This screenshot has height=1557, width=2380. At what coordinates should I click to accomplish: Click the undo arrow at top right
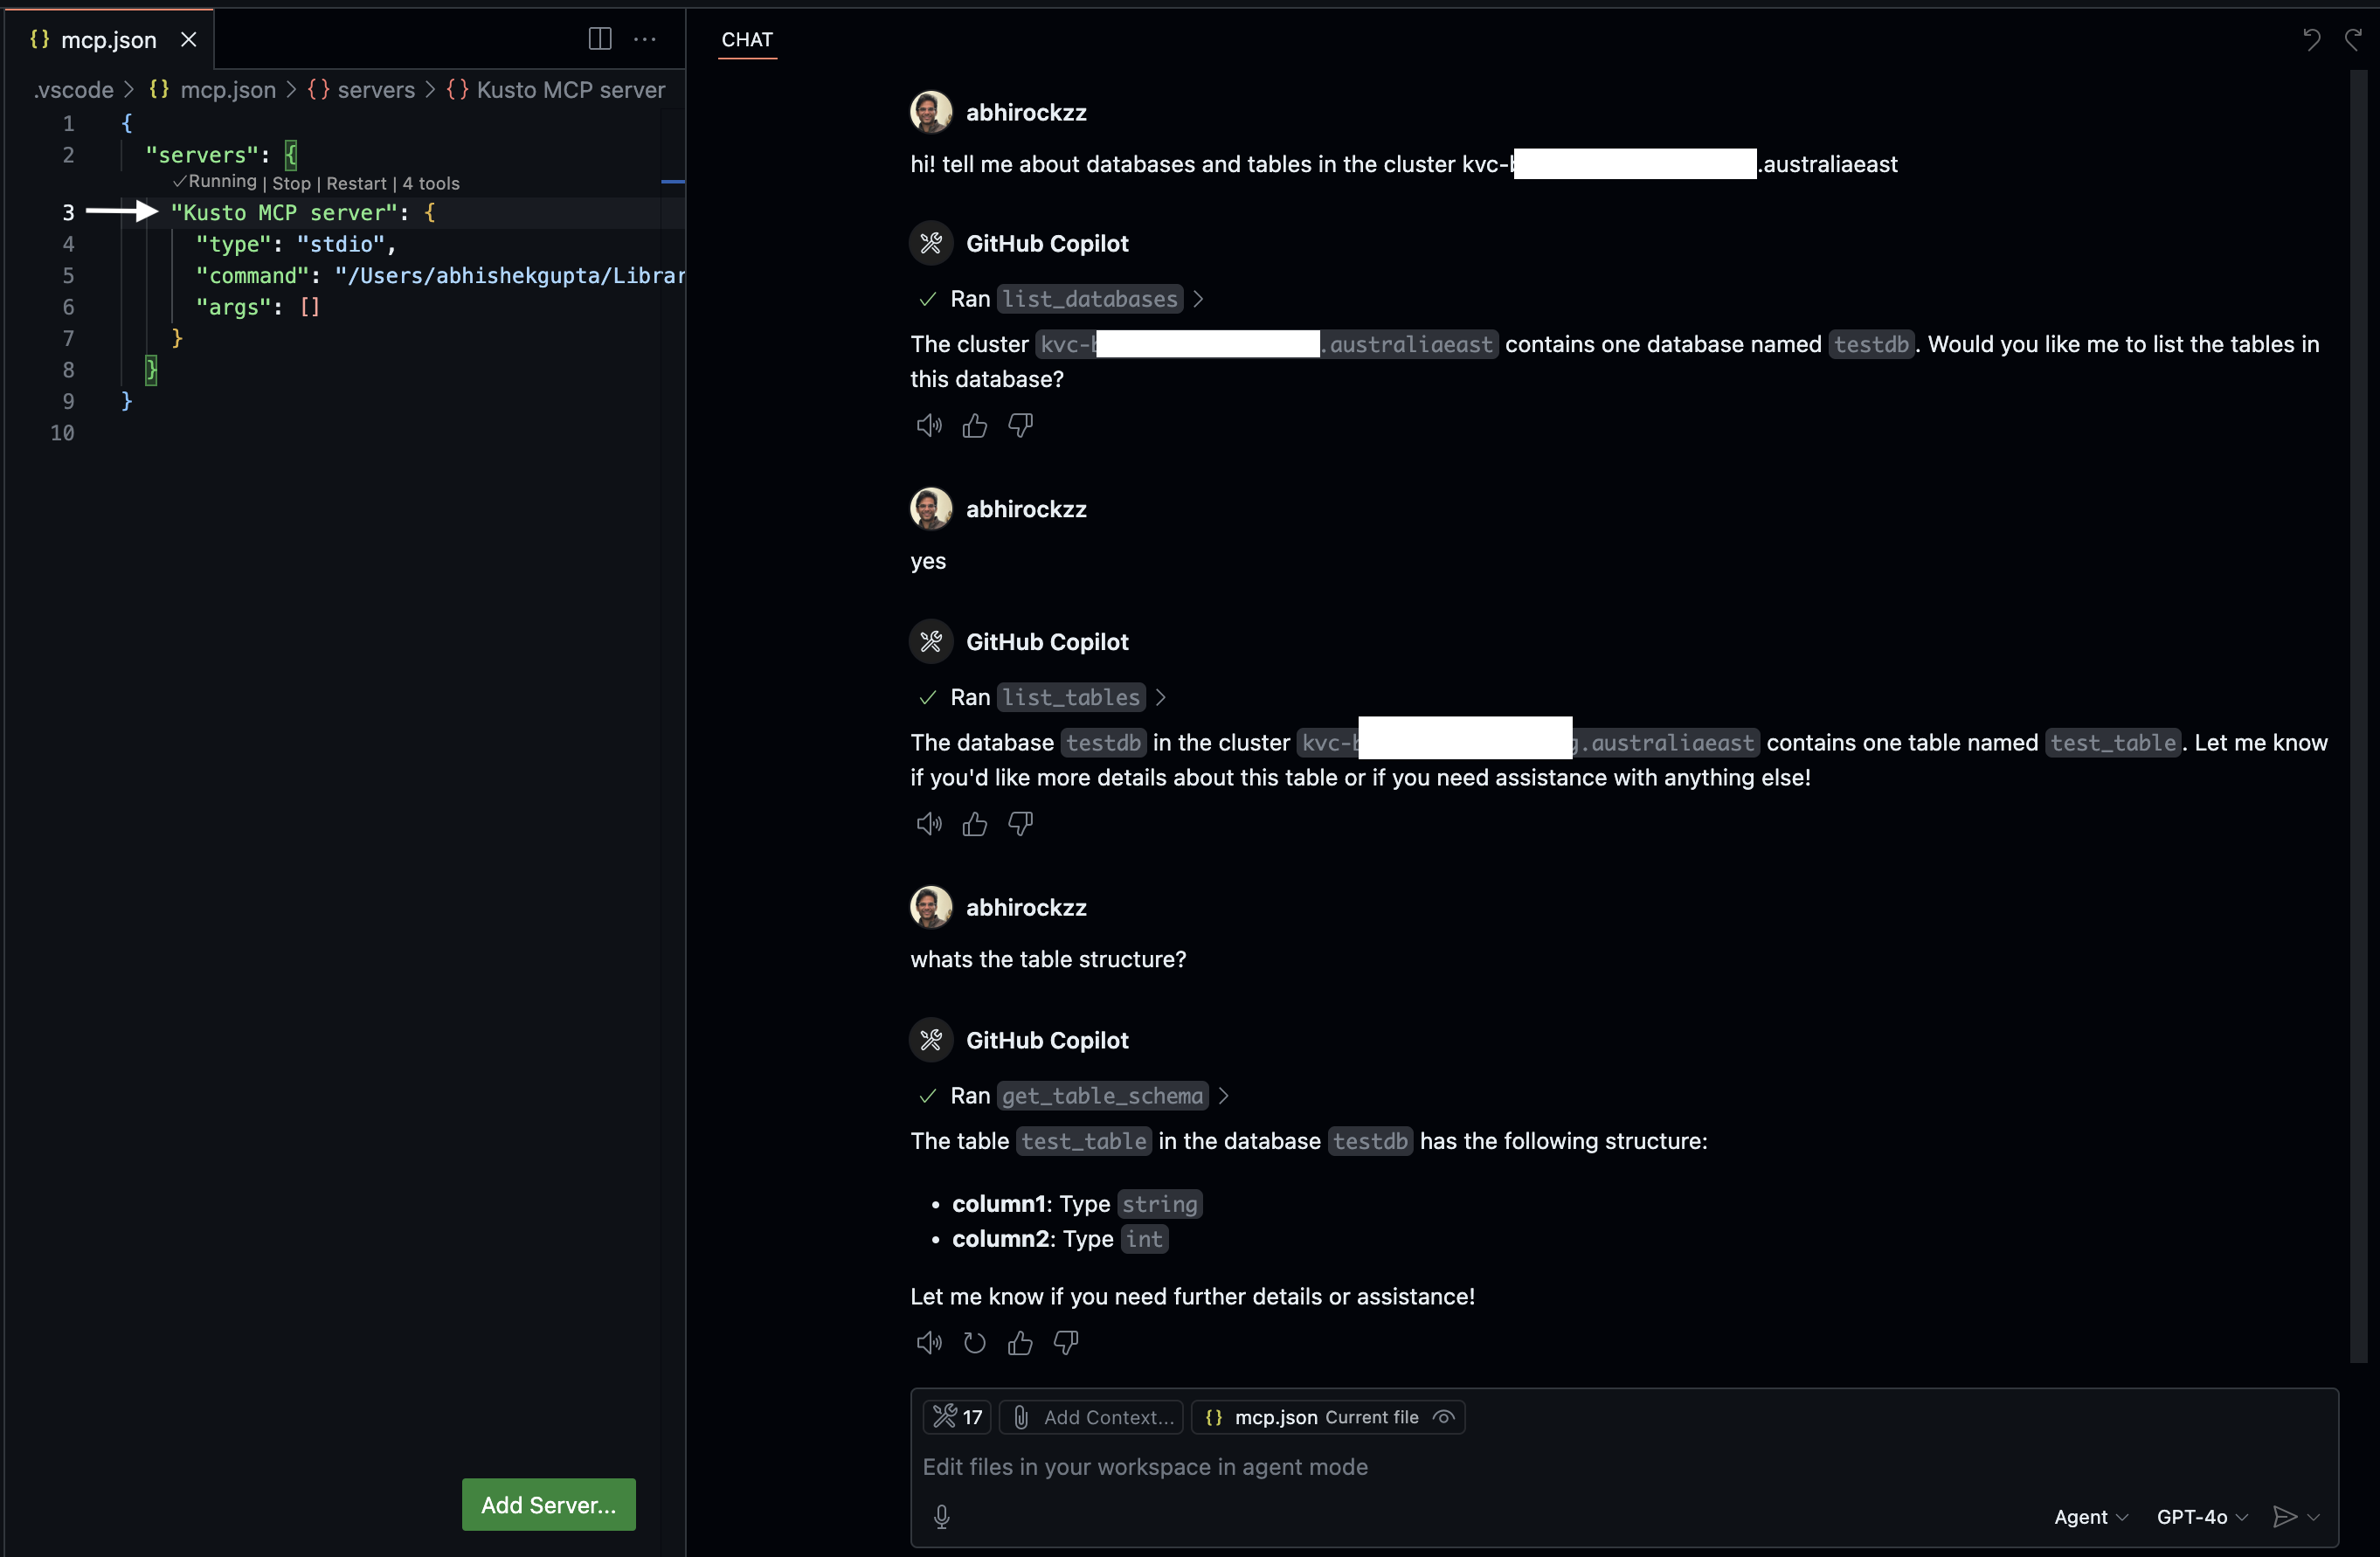[2311, 39]
